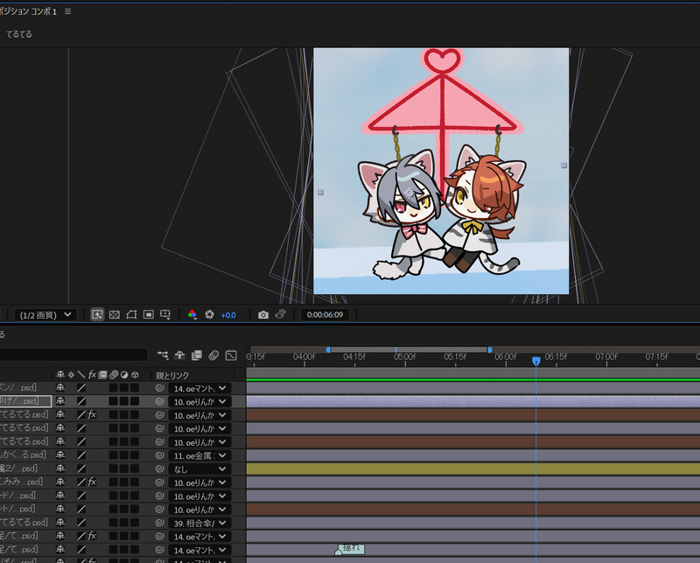Click the composition mini-flowchart icon
Screen dimensions: 700x563
click(163, 355)
